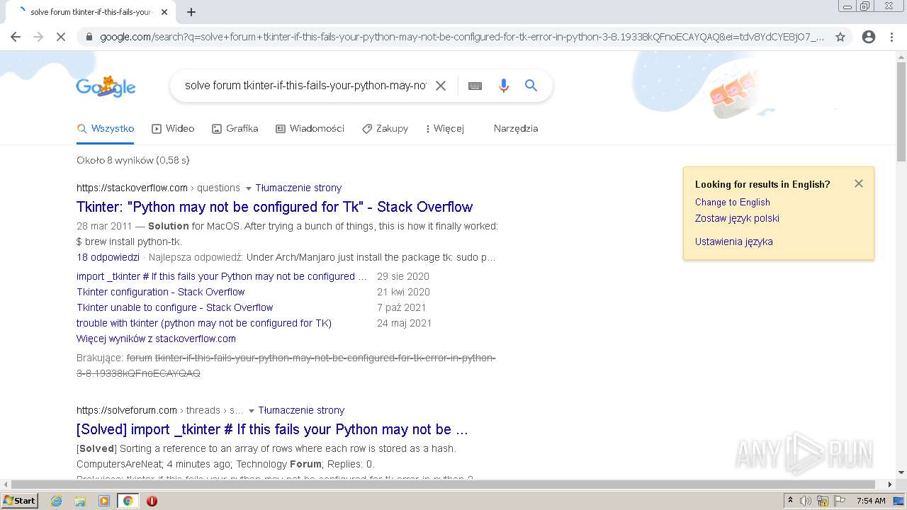
Task: Open Windows Explorer from the taskbar
Action: tap(80, 501)
